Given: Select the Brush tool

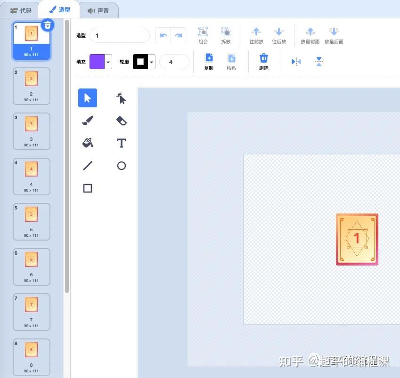Looking at the screenshot, I should coord(87,121).
